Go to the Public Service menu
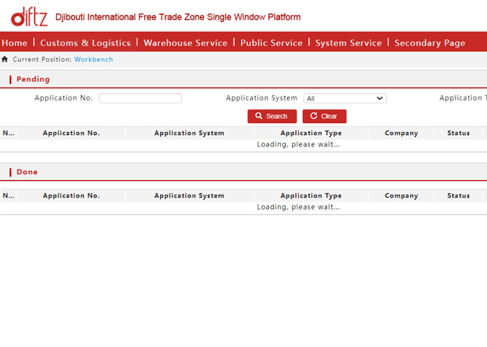The image size is (487, 347). [x=271, y=43]
